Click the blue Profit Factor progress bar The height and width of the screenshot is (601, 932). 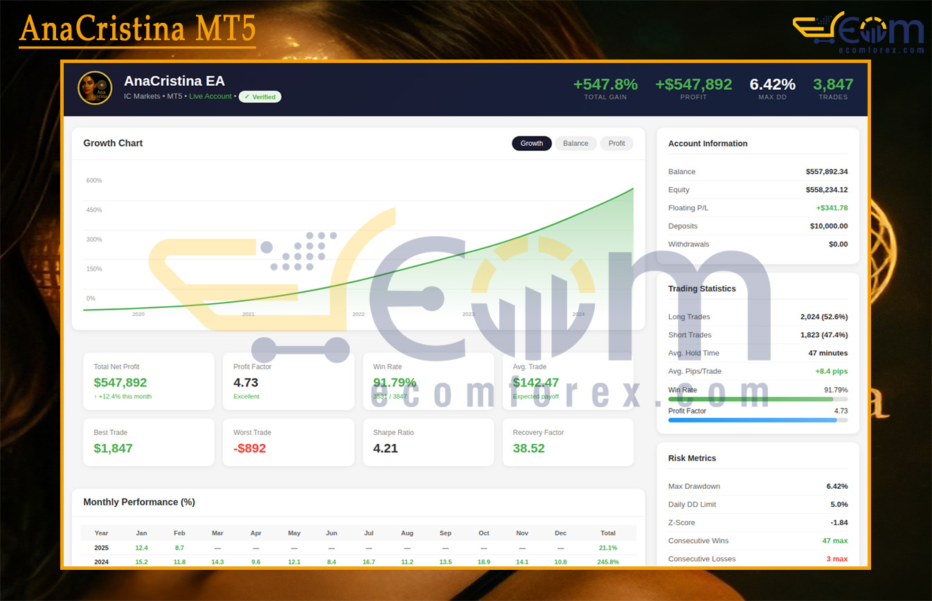click(x=752, y=420)
